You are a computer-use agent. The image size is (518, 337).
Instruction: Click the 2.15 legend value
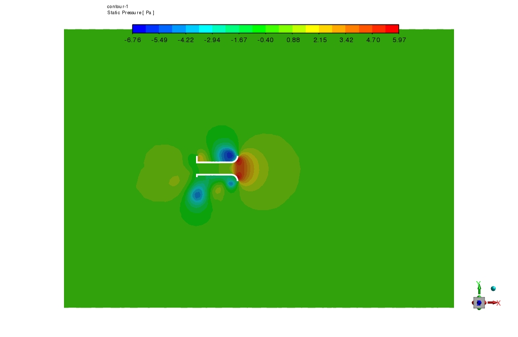tap(320, 40)
